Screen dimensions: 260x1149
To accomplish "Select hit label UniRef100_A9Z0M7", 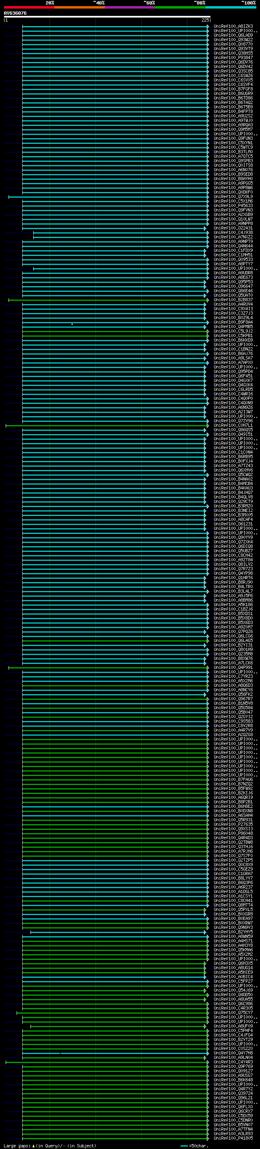I will point(233,627).
